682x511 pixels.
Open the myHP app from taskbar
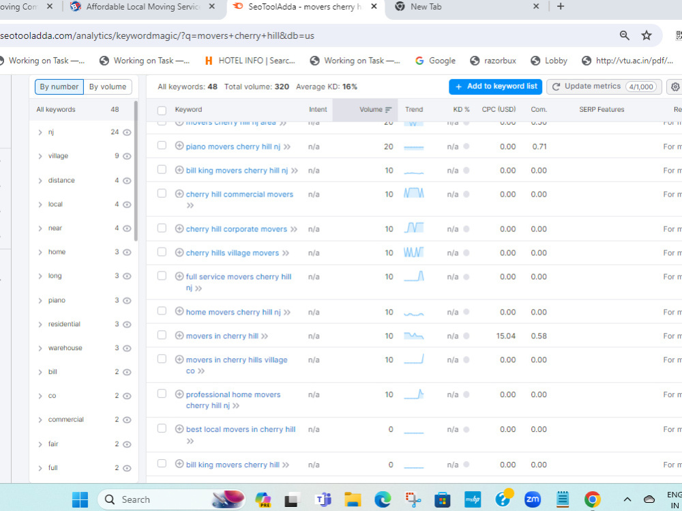coord(473,499)
